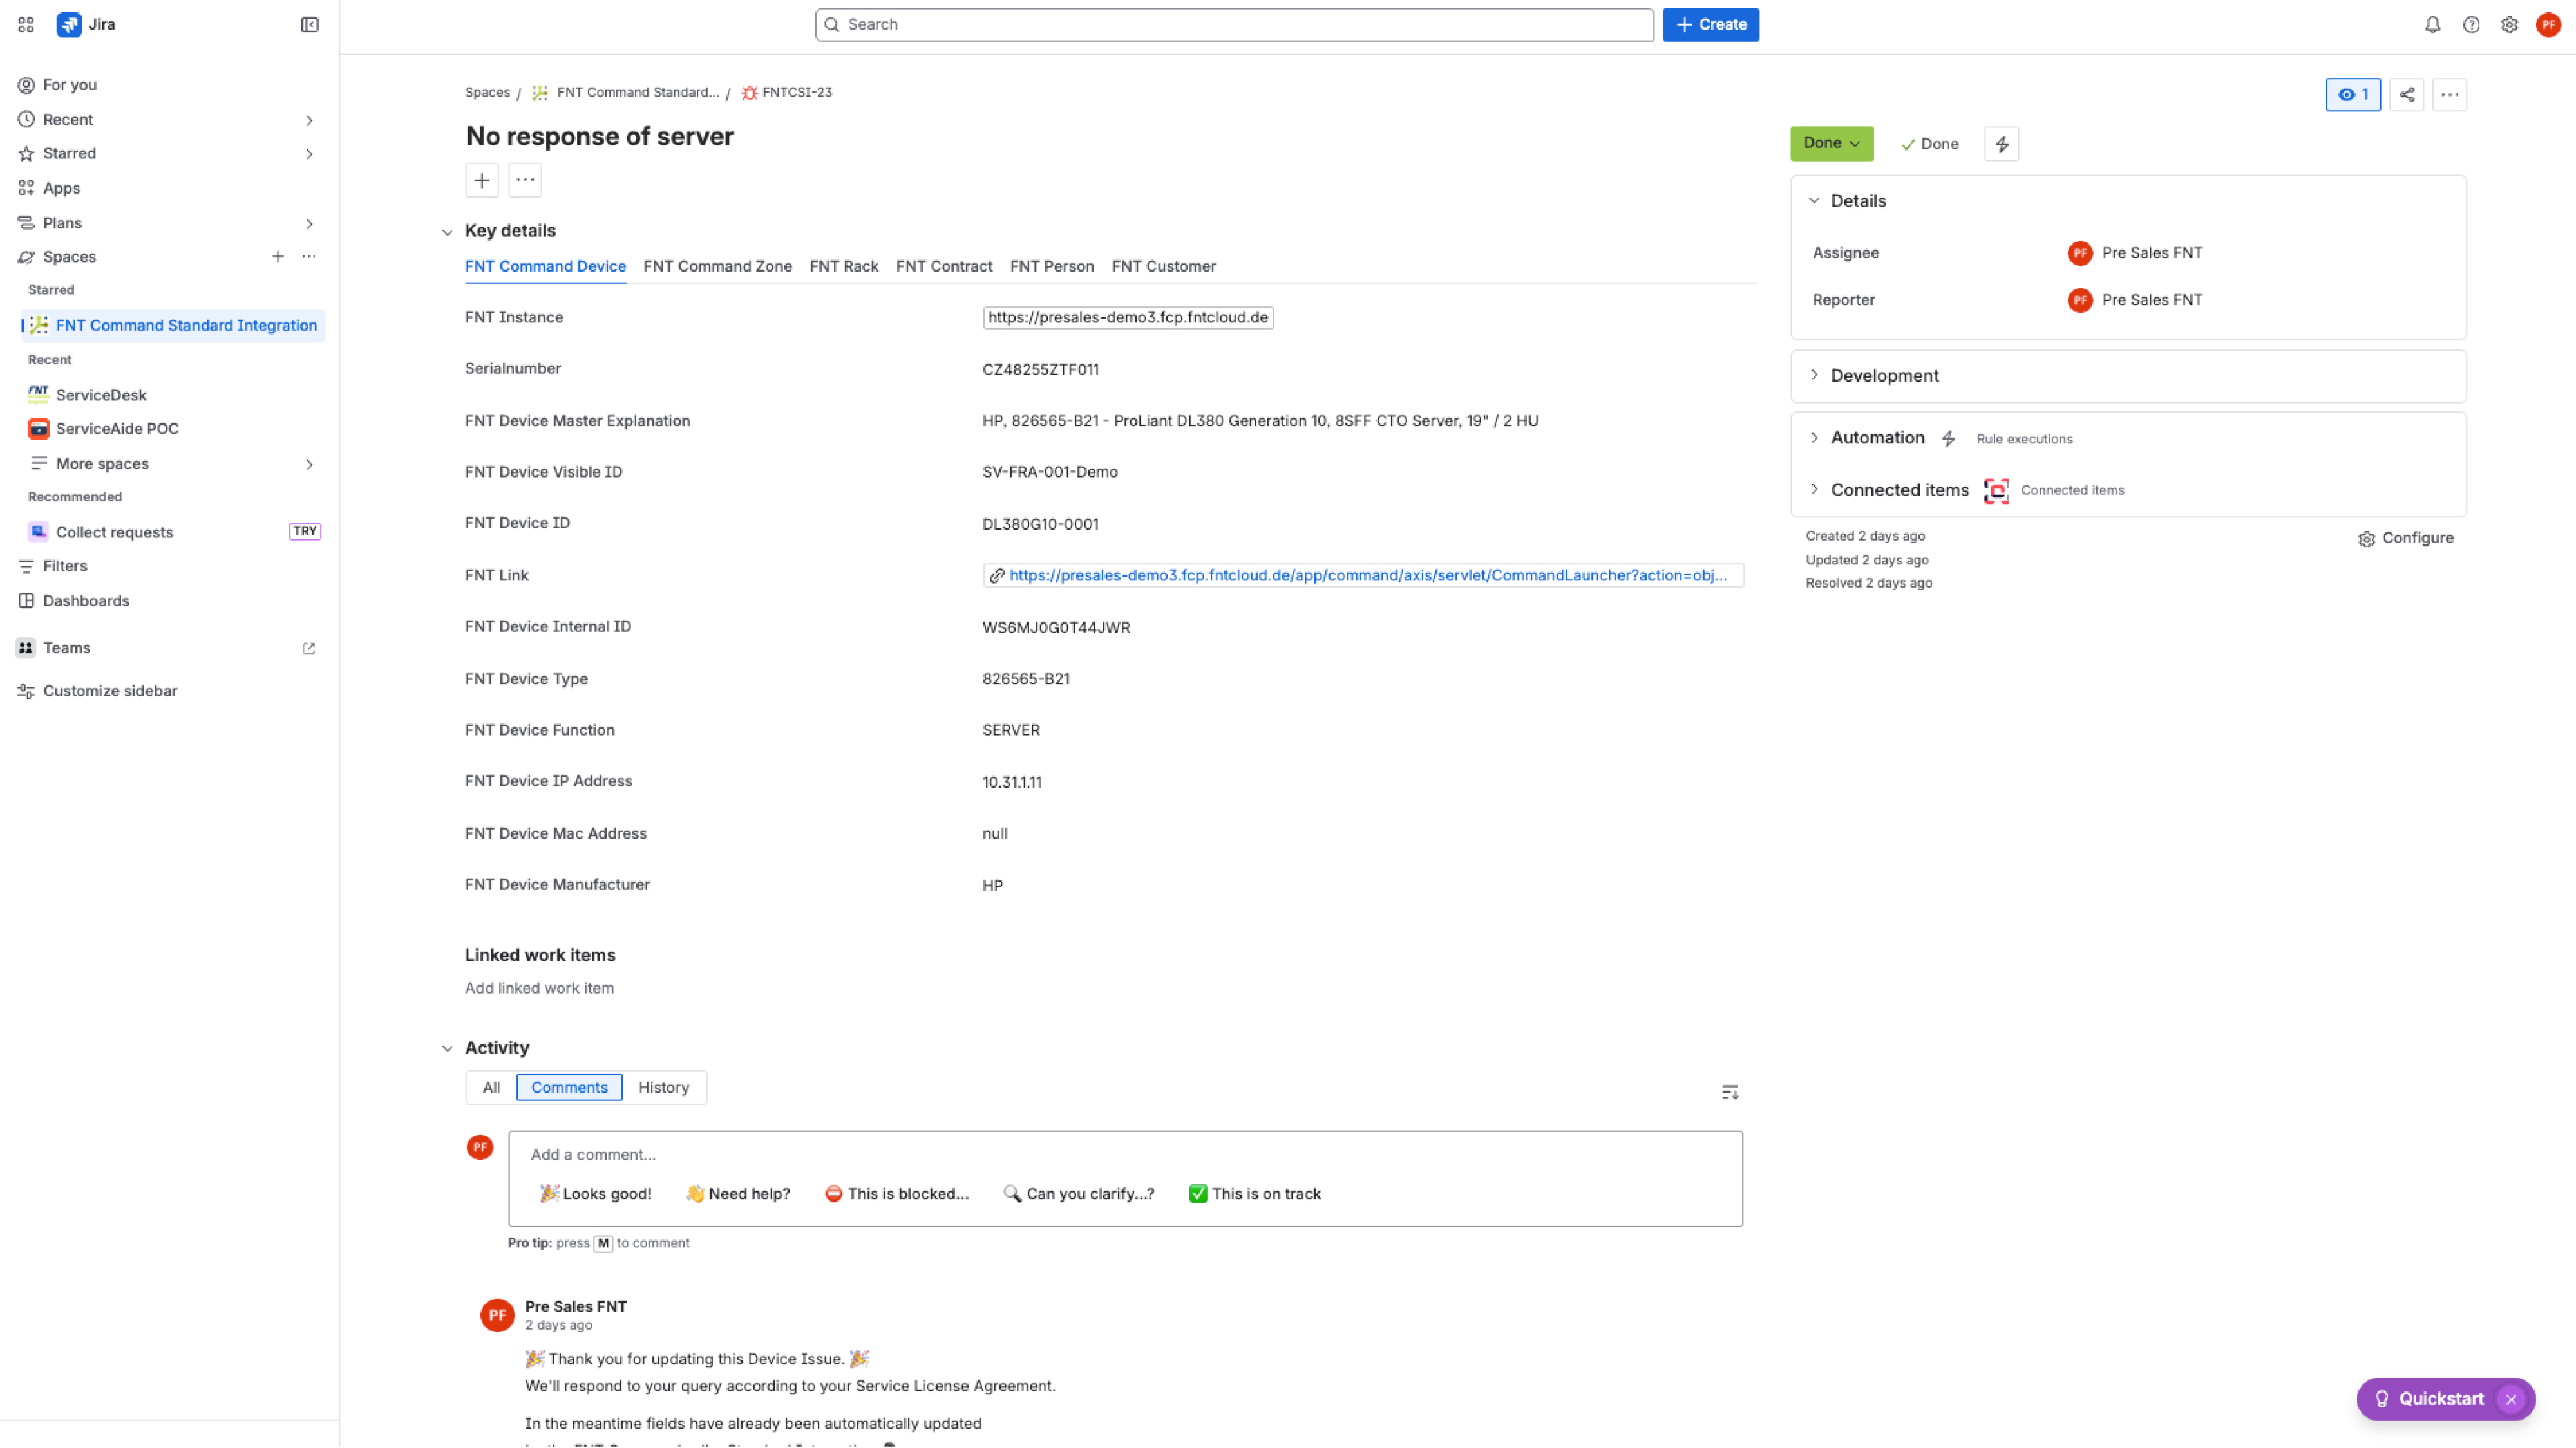Expand More spaces list
2576x1448 pixels.
tap(309, 465)
